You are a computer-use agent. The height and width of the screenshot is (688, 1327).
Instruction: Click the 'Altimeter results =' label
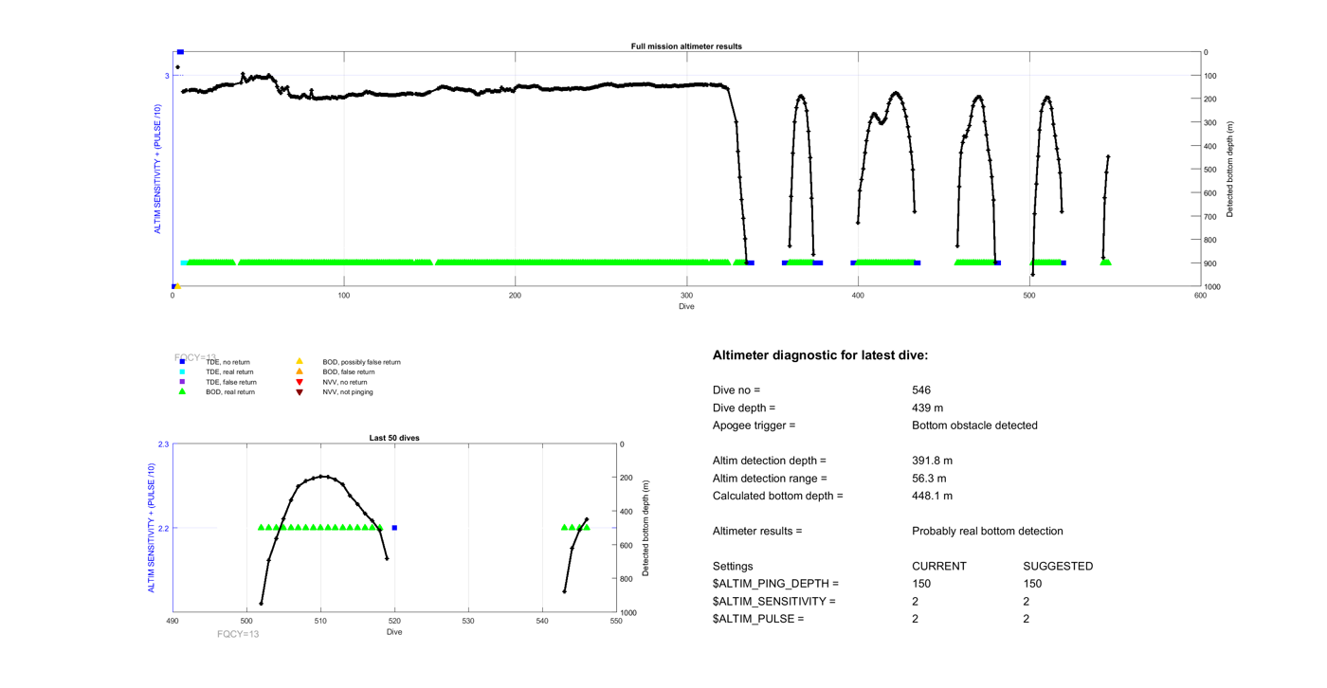coord(757,531)
